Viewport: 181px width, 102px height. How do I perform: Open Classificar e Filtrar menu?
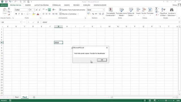(x=163, y=12)
